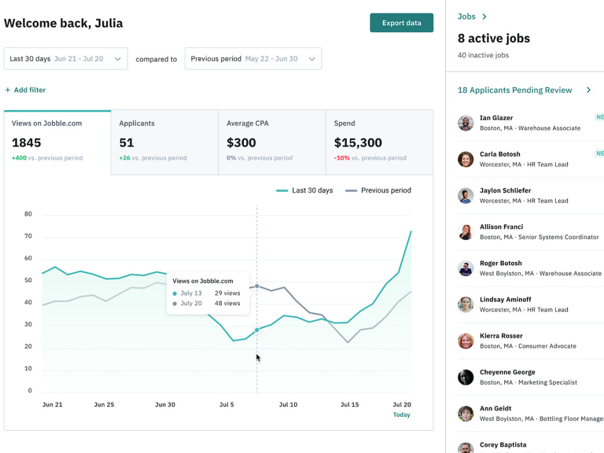Click Jaylon Schliefer's avatar

pyautogui.click(x=466, y=196)
